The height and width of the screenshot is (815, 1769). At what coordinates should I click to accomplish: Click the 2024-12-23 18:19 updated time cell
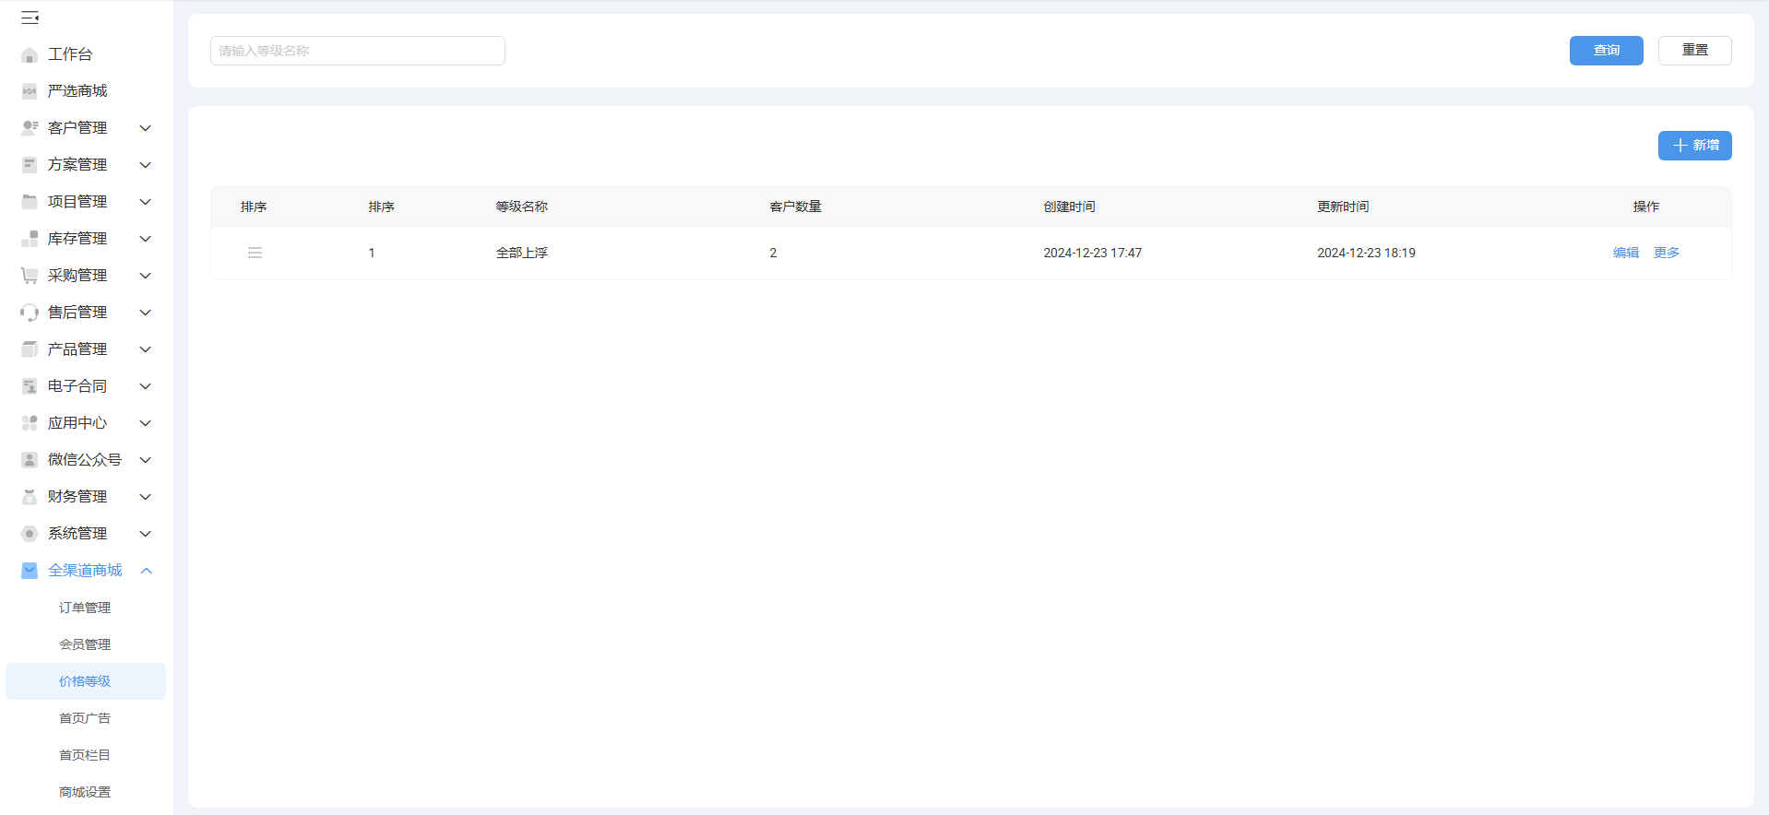pyautogui.click(x=1366, y=253)
